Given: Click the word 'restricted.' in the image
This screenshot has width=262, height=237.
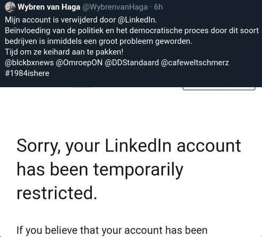Looking at the screenshot, I should coord(57,193).
